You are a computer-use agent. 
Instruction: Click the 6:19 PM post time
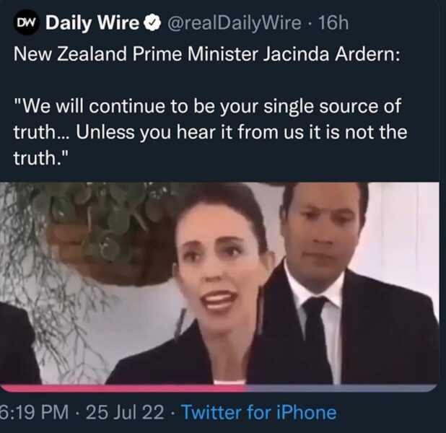34,412
